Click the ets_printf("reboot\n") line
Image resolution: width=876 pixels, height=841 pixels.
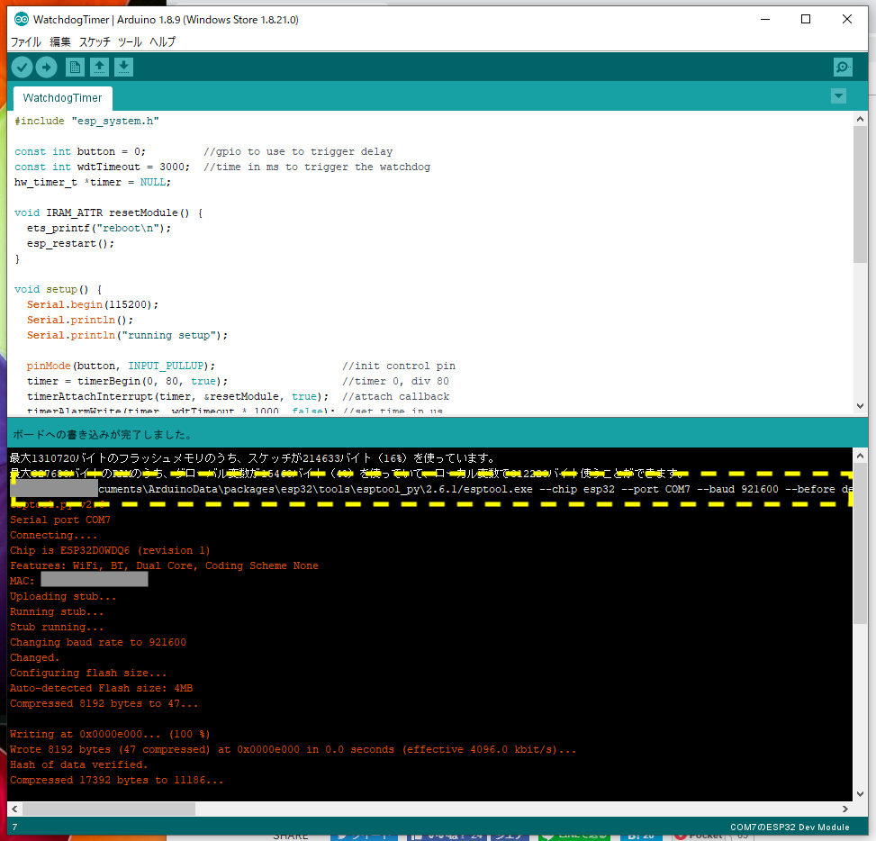click(99, 229)
